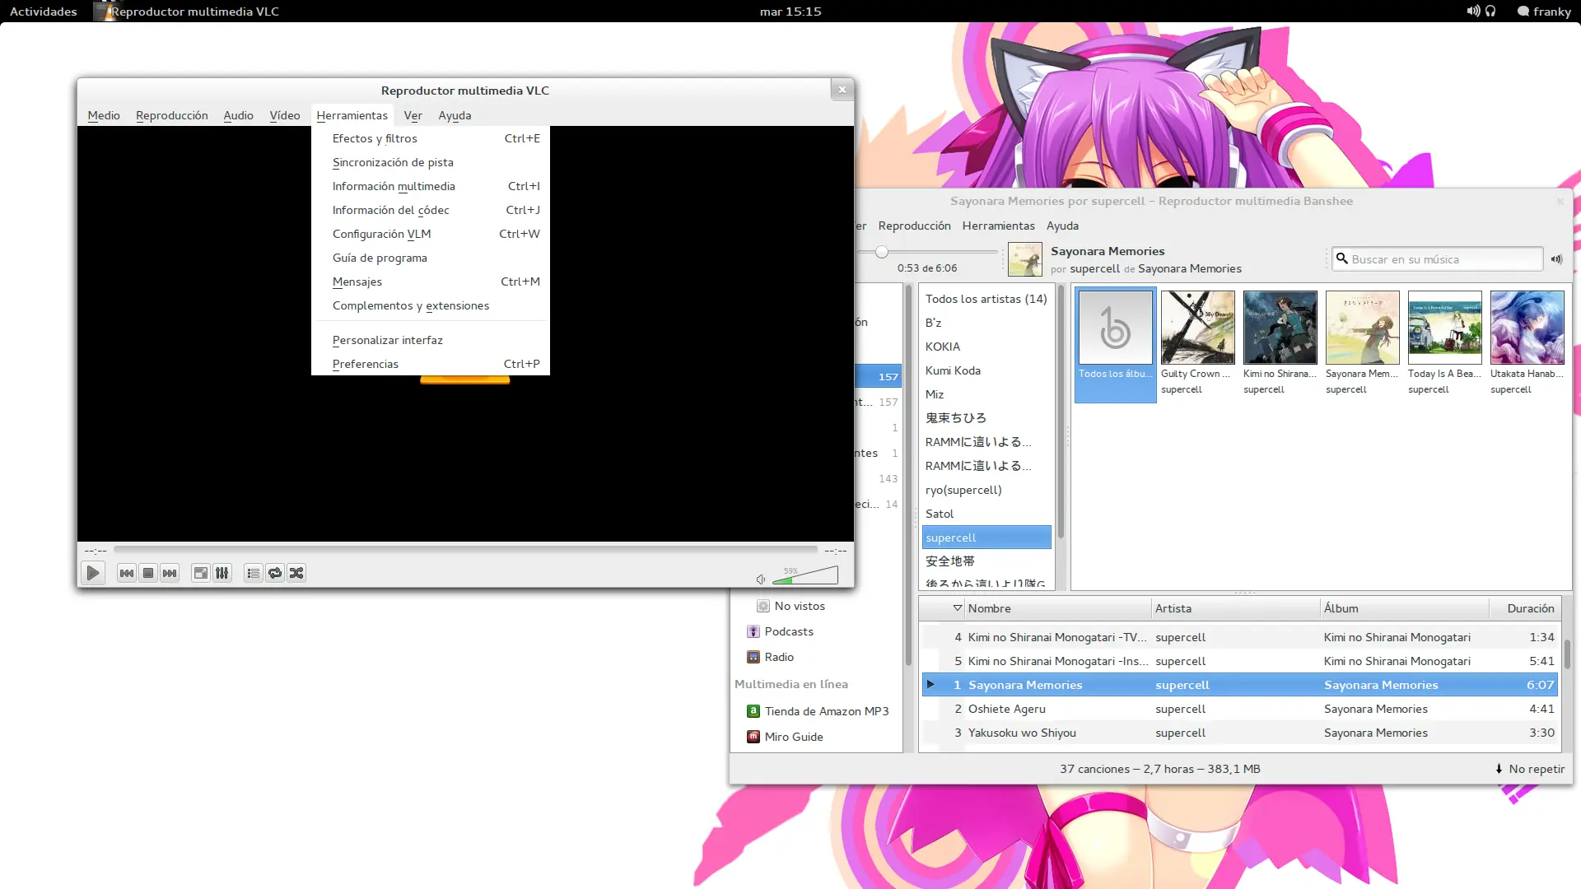Select artist B'z
Image resolution: width=1581 pixels, height=889 pixels.
pyautogui.click(x=986, y=323)
